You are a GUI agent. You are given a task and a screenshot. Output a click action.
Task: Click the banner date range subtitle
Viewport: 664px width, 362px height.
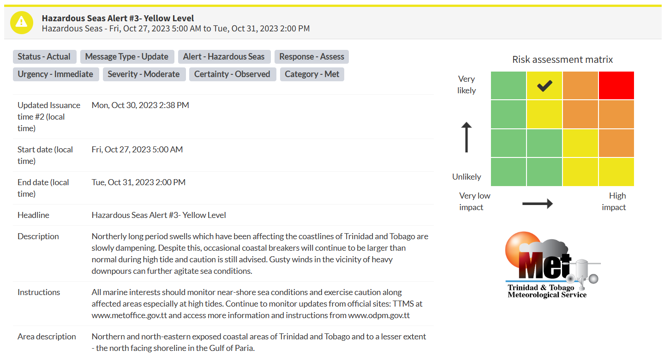coord(176,29)
